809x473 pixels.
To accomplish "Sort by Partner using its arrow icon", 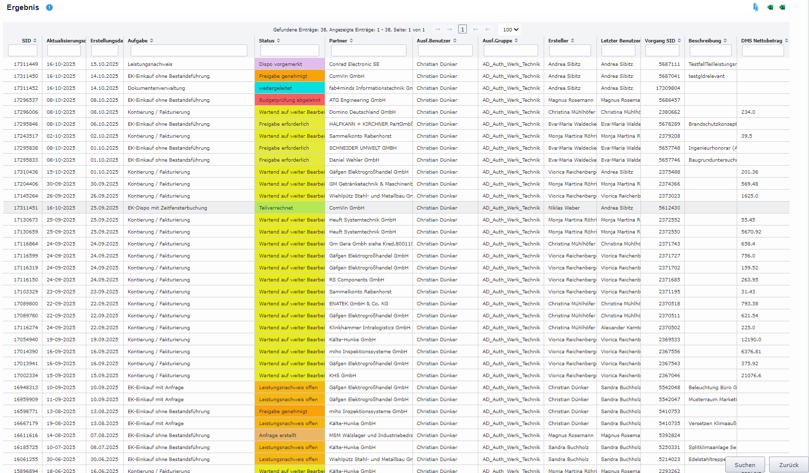I will 351,41.
